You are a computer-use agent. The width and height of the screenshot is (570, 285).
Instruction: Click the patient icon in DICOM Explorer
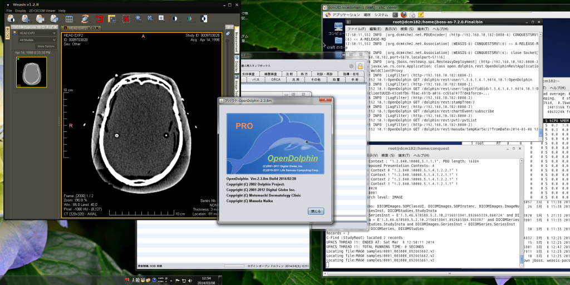pos(15,33)
